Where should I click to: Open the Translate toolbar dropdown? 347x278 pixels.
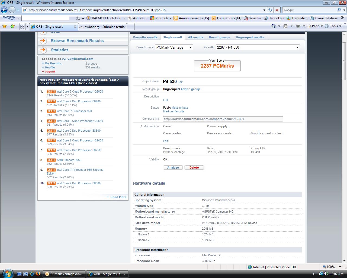(297, 18)
